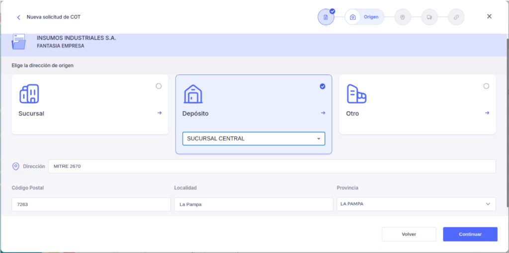Select the Sucursal radio button
The height and width of the screenshot is (253, 509).
pyautogui.click(x=159, y=86)
